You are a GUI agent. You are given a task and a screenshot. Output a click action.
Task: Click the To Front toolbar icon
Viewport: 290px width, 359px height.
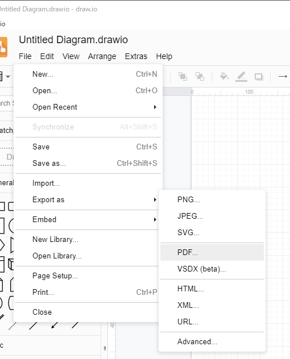[183, 77]
